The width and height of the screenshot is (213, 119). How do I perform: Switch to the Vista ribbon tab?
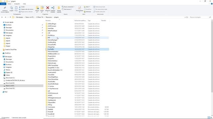coord(24,4)
